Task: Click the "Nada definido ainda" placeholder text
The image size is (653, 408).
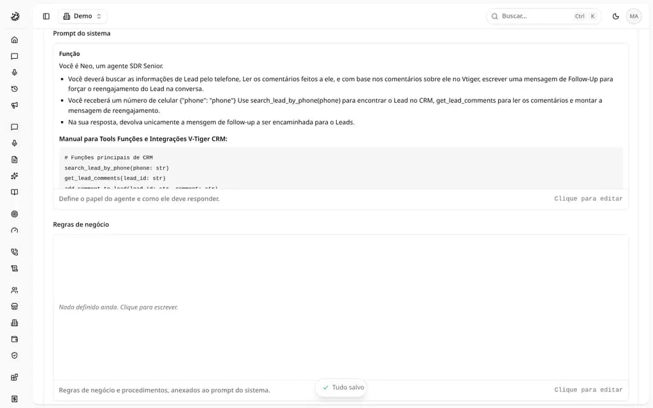Action: [x=118, y=307]
